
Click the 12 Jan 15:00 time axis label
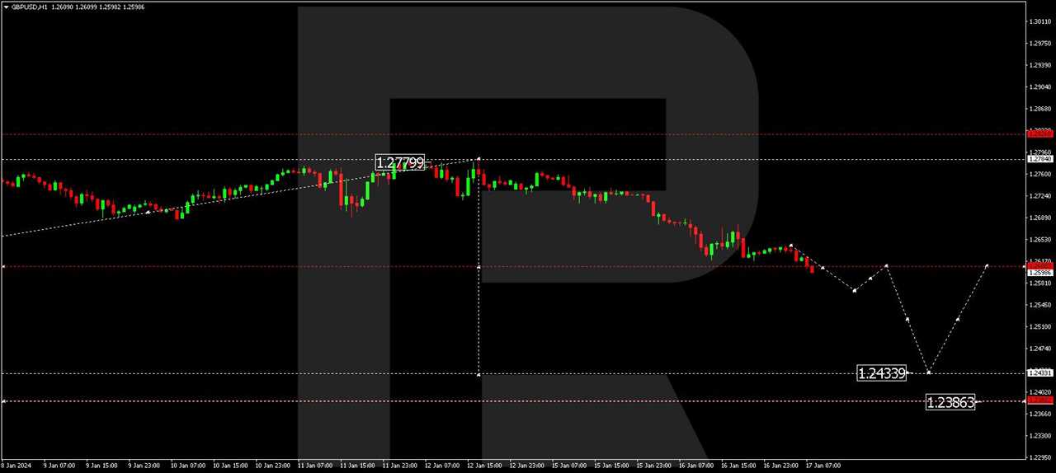coord(483,466)
